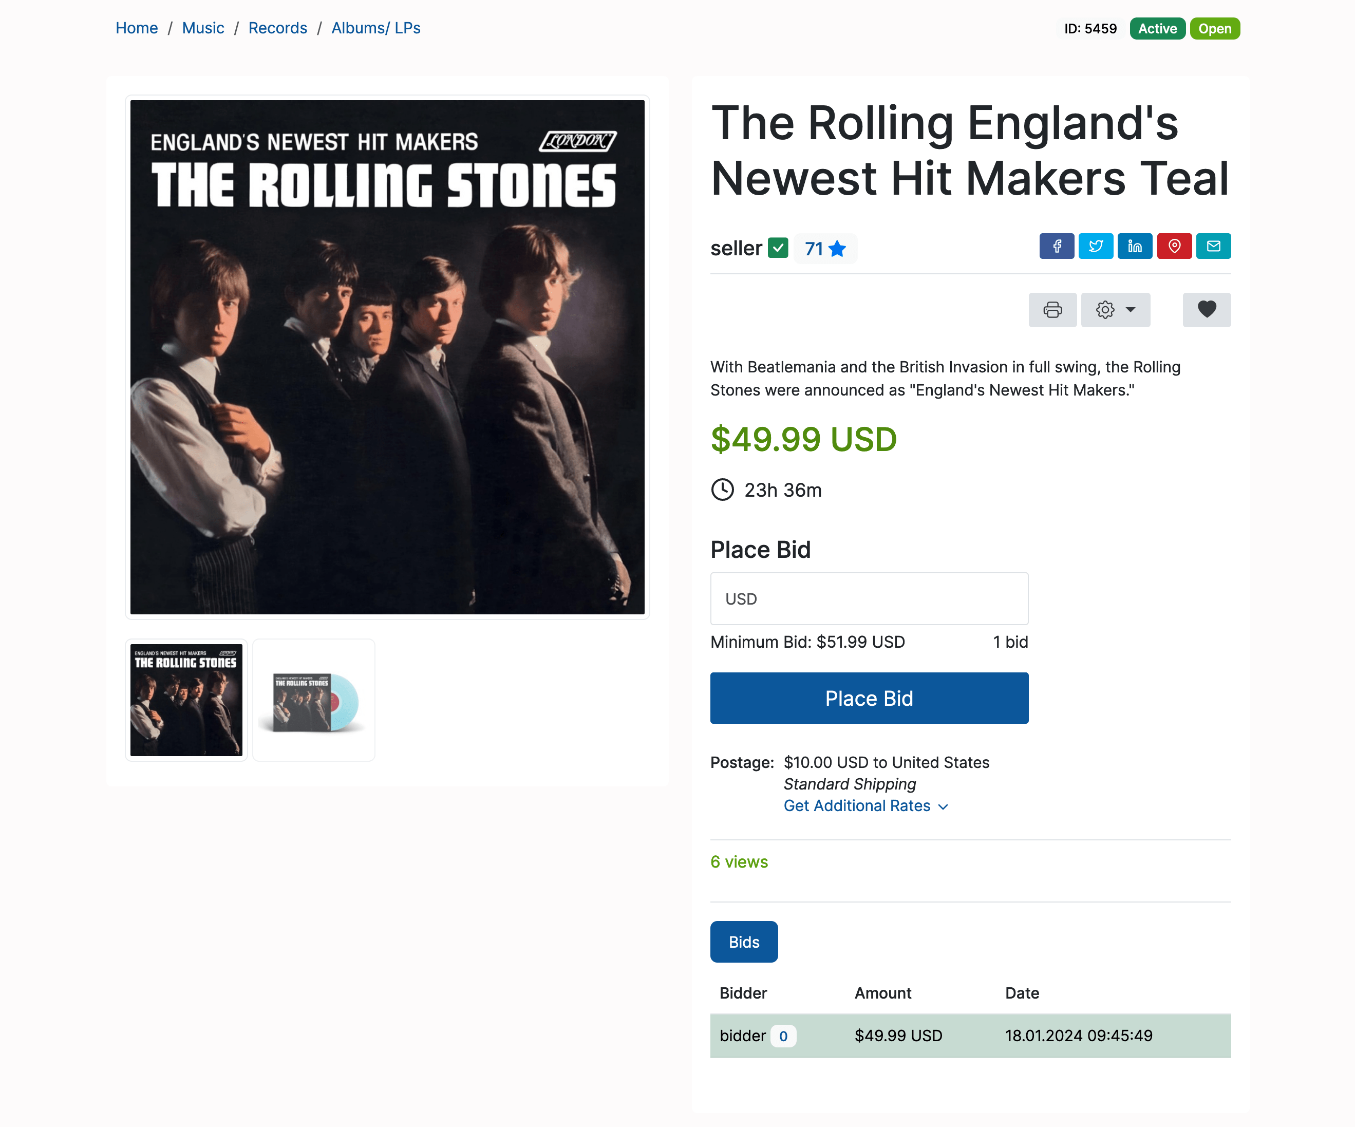Share listing via email icon
The height and width of the screenshot is (1127, 1355).
(1213, 246)
